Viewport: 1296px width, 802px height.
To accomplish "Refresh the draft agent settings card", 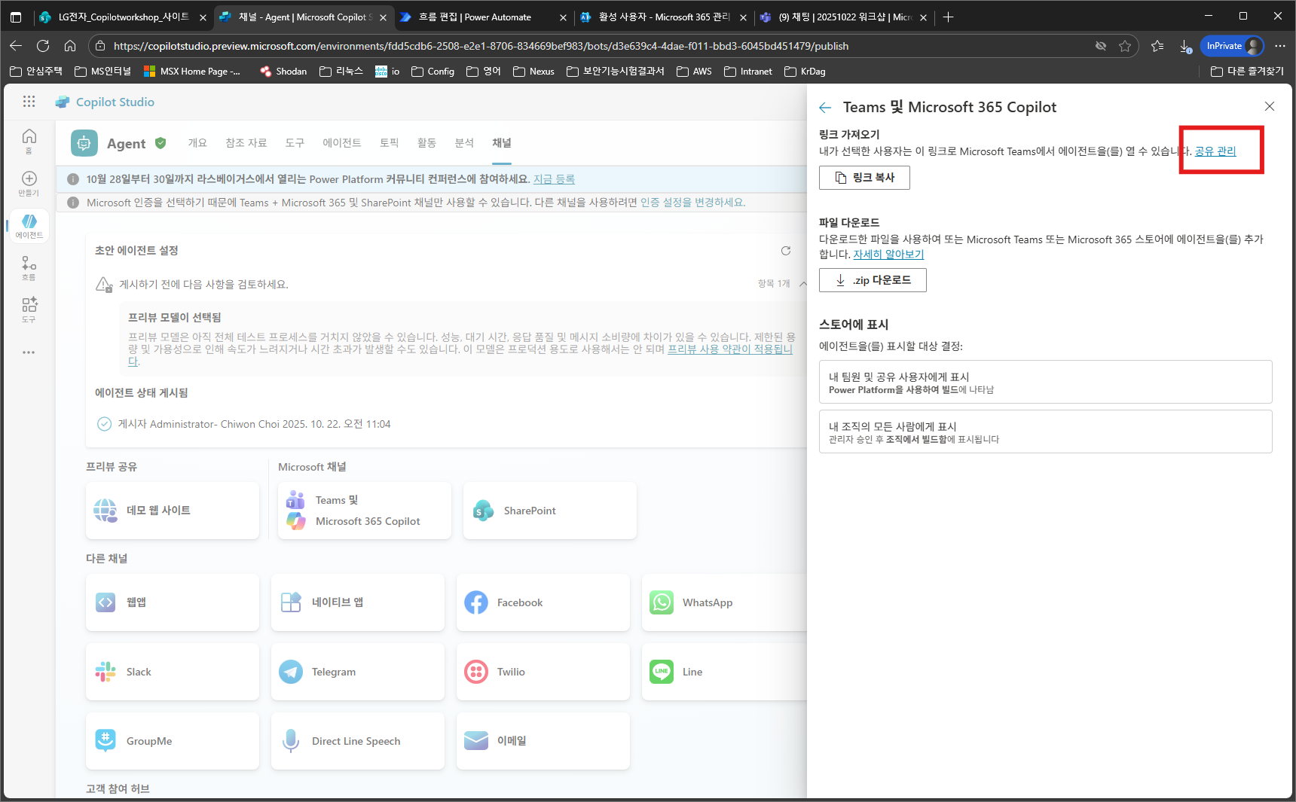I will [x=786, y=251].
